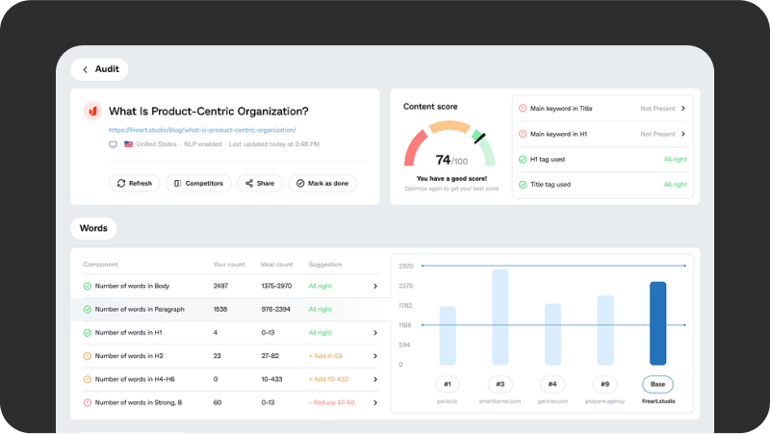This screenshot has width=770, height=434.
Task: Click the 'Ideal count' column header
Action: (x=276, y=265)
